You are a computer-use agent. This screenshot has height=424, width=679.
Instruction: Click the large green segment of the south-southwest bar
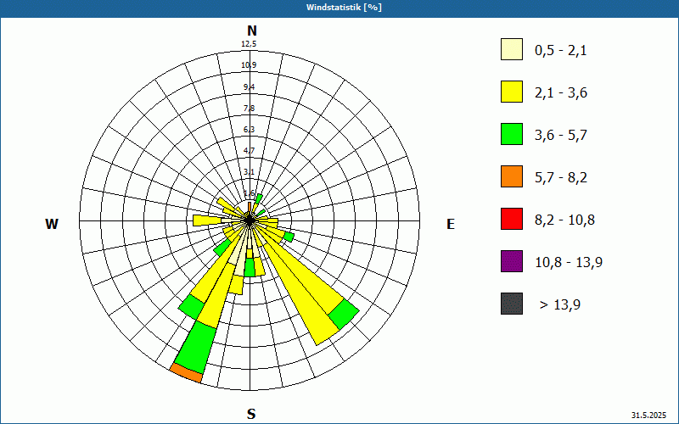point(195,347)
